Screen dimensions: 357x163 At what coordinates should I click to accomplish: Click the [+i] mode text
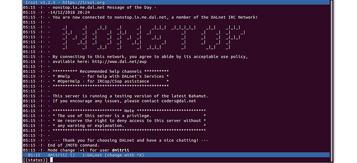(x=83, y=150)
